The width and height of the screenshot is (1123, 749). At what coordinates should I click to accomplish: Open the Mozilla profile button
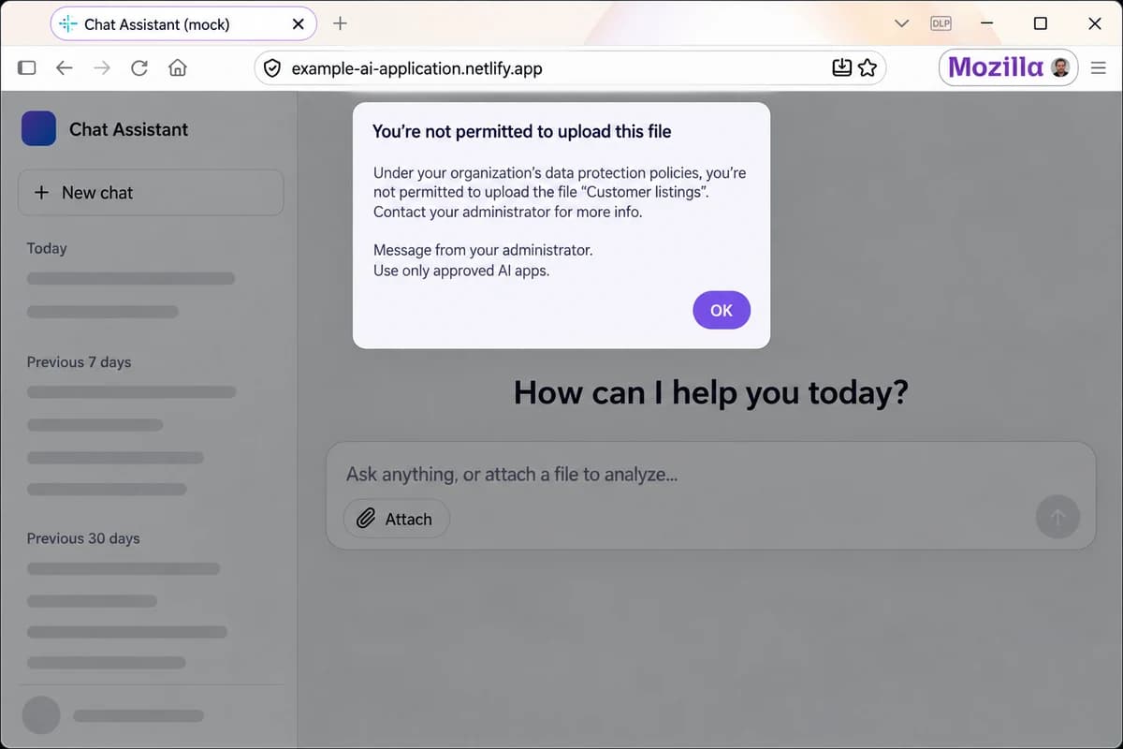coord(1009,67)
